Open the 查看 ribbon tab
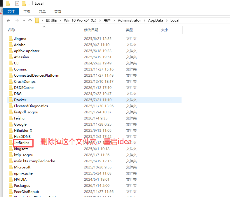Image resolution: width=230 pixels, height=197 pixels. pyautogui.click(x=58, y=11)
